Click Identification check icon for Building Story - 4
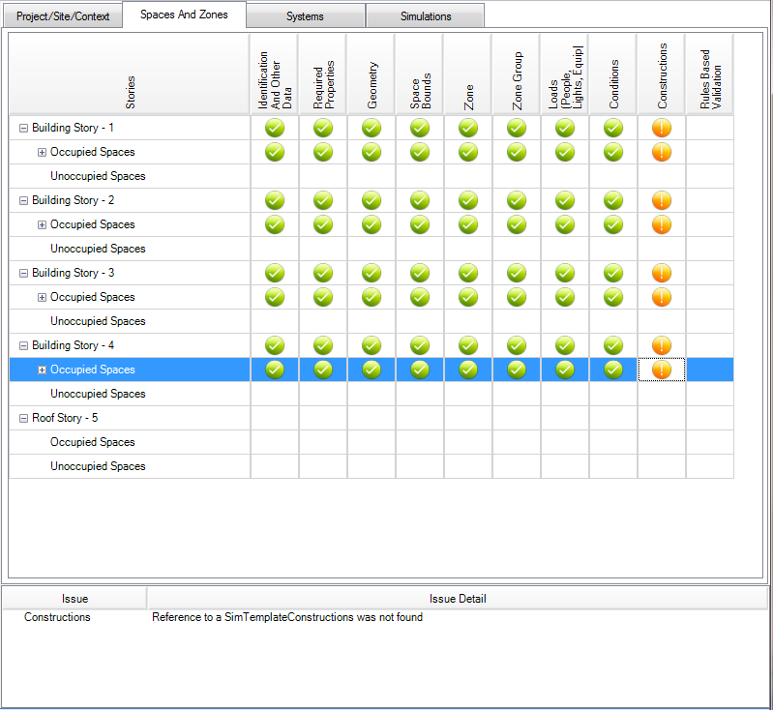This screenshot has height=710, width=773. 275,345
